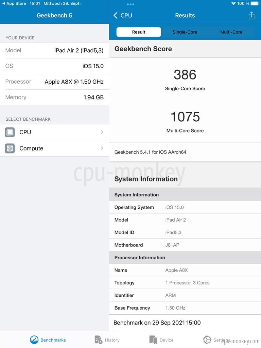Open the three-dot multitasking menu
Screen dimensions: 261x348
[x=130, y=4]
